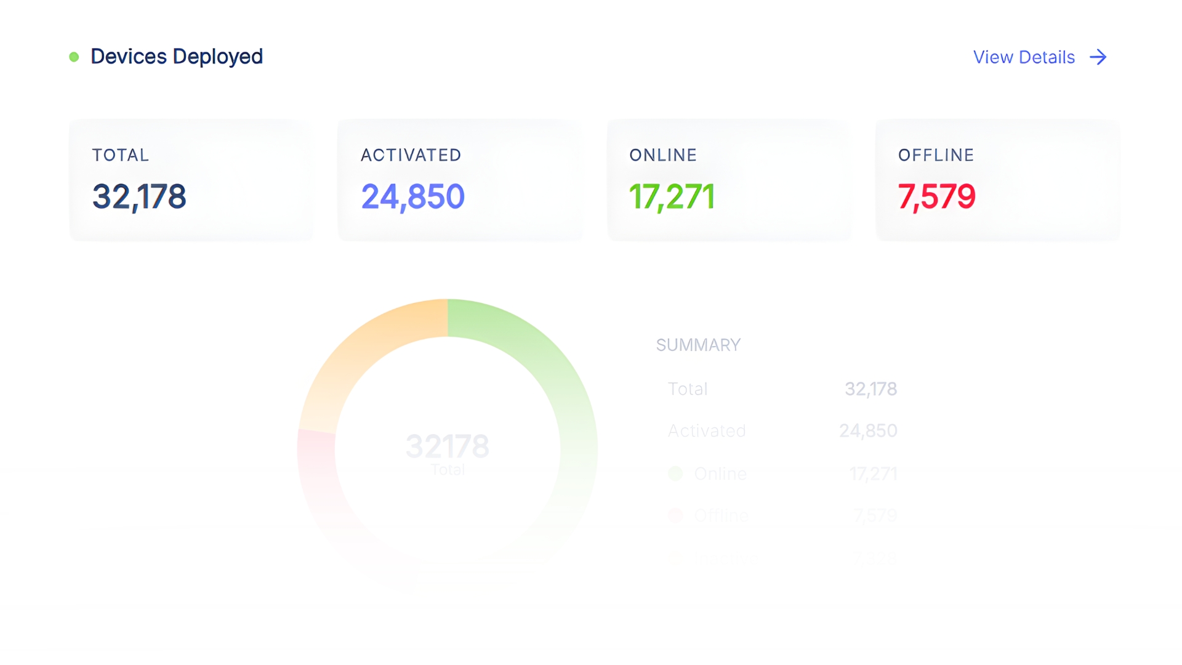Click the 32,178 value in the Summary list
The width and height of the screenshot is (1182, 665).
click(x=870, y=389)
